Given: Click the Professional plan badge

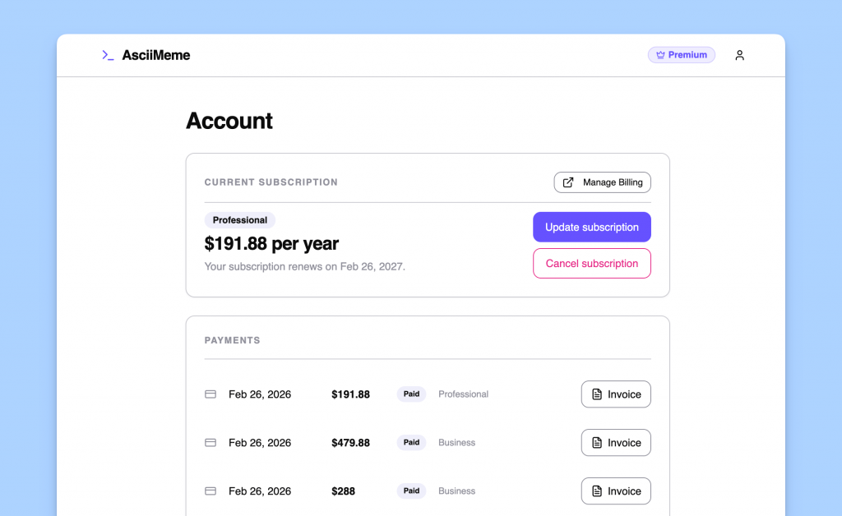Looking at the screenshot, I should click(239, 219).
